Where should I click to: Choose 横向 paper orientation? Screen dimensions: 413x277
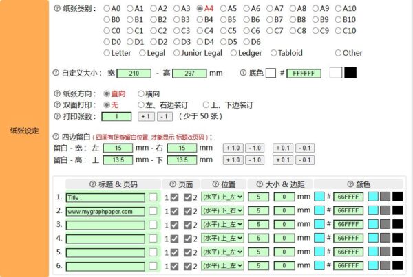coord(141,93)
